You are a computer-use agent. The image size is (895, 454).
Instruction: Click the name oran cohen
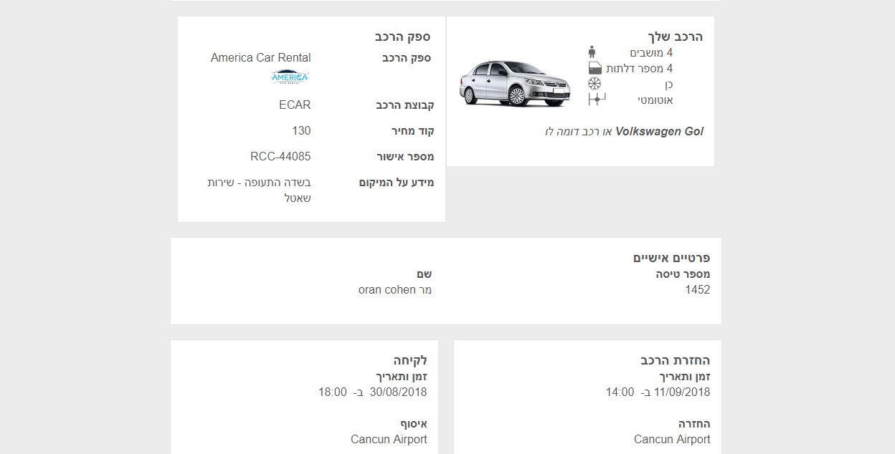tap(387, 290)
